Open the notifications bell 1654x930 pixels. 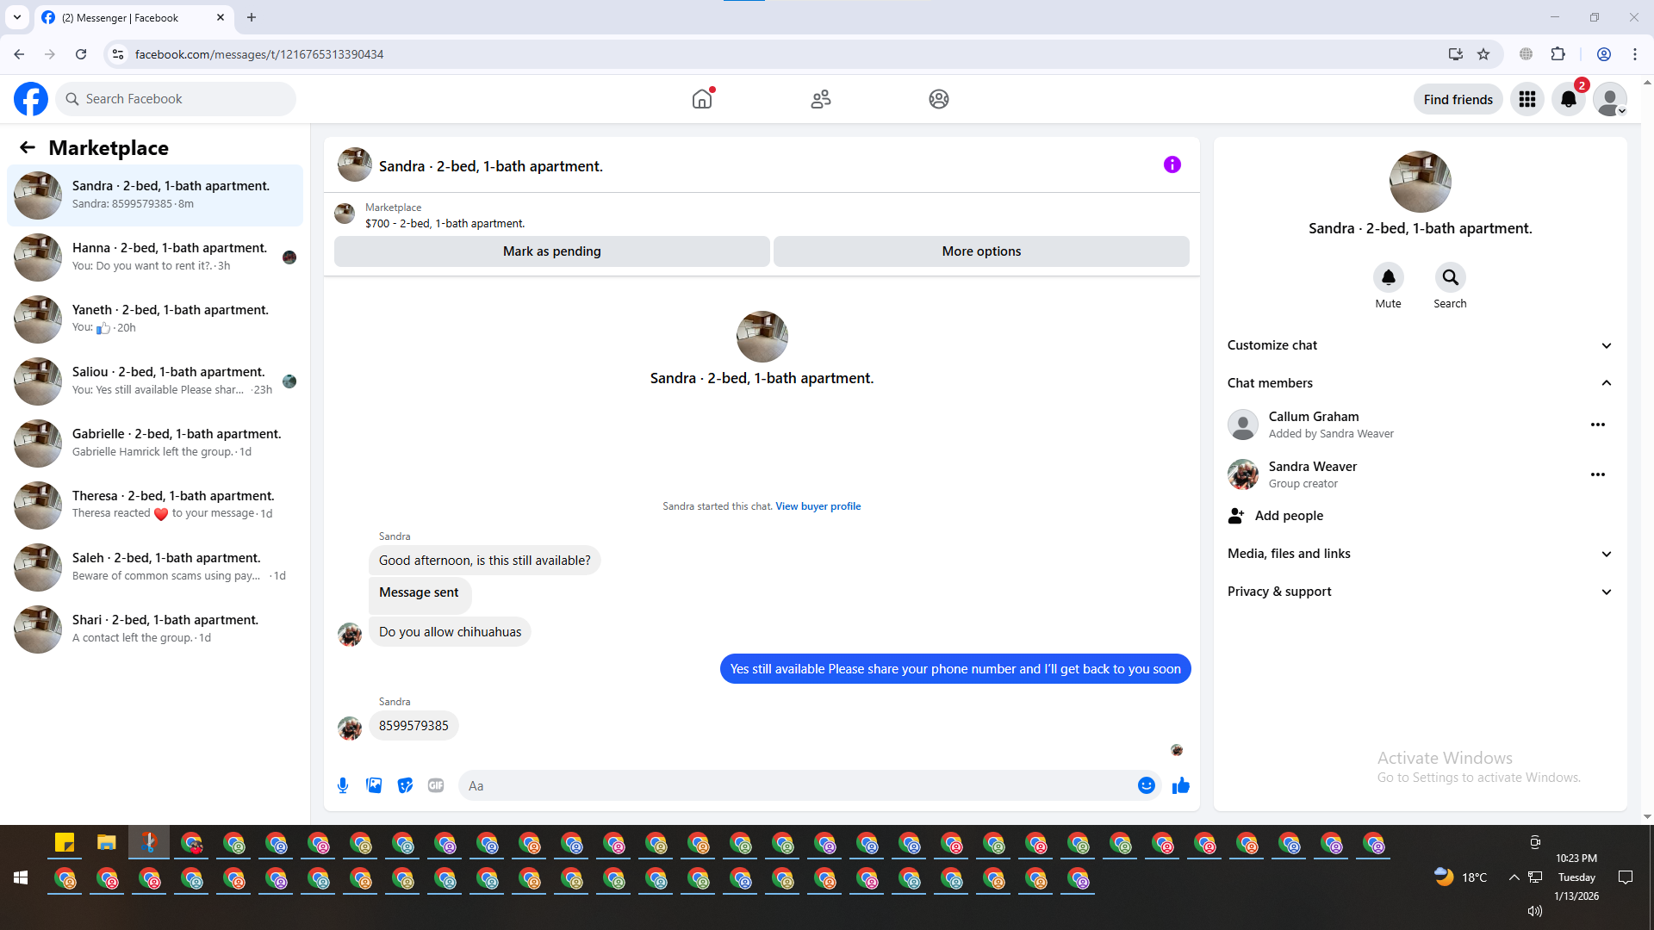(x=1568, y=99)
